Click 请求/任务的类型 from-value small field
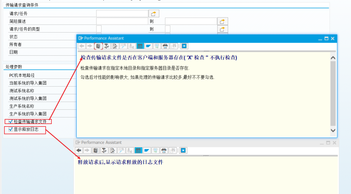This screenshot has height=194, width=351. click(x=99, y=29)
